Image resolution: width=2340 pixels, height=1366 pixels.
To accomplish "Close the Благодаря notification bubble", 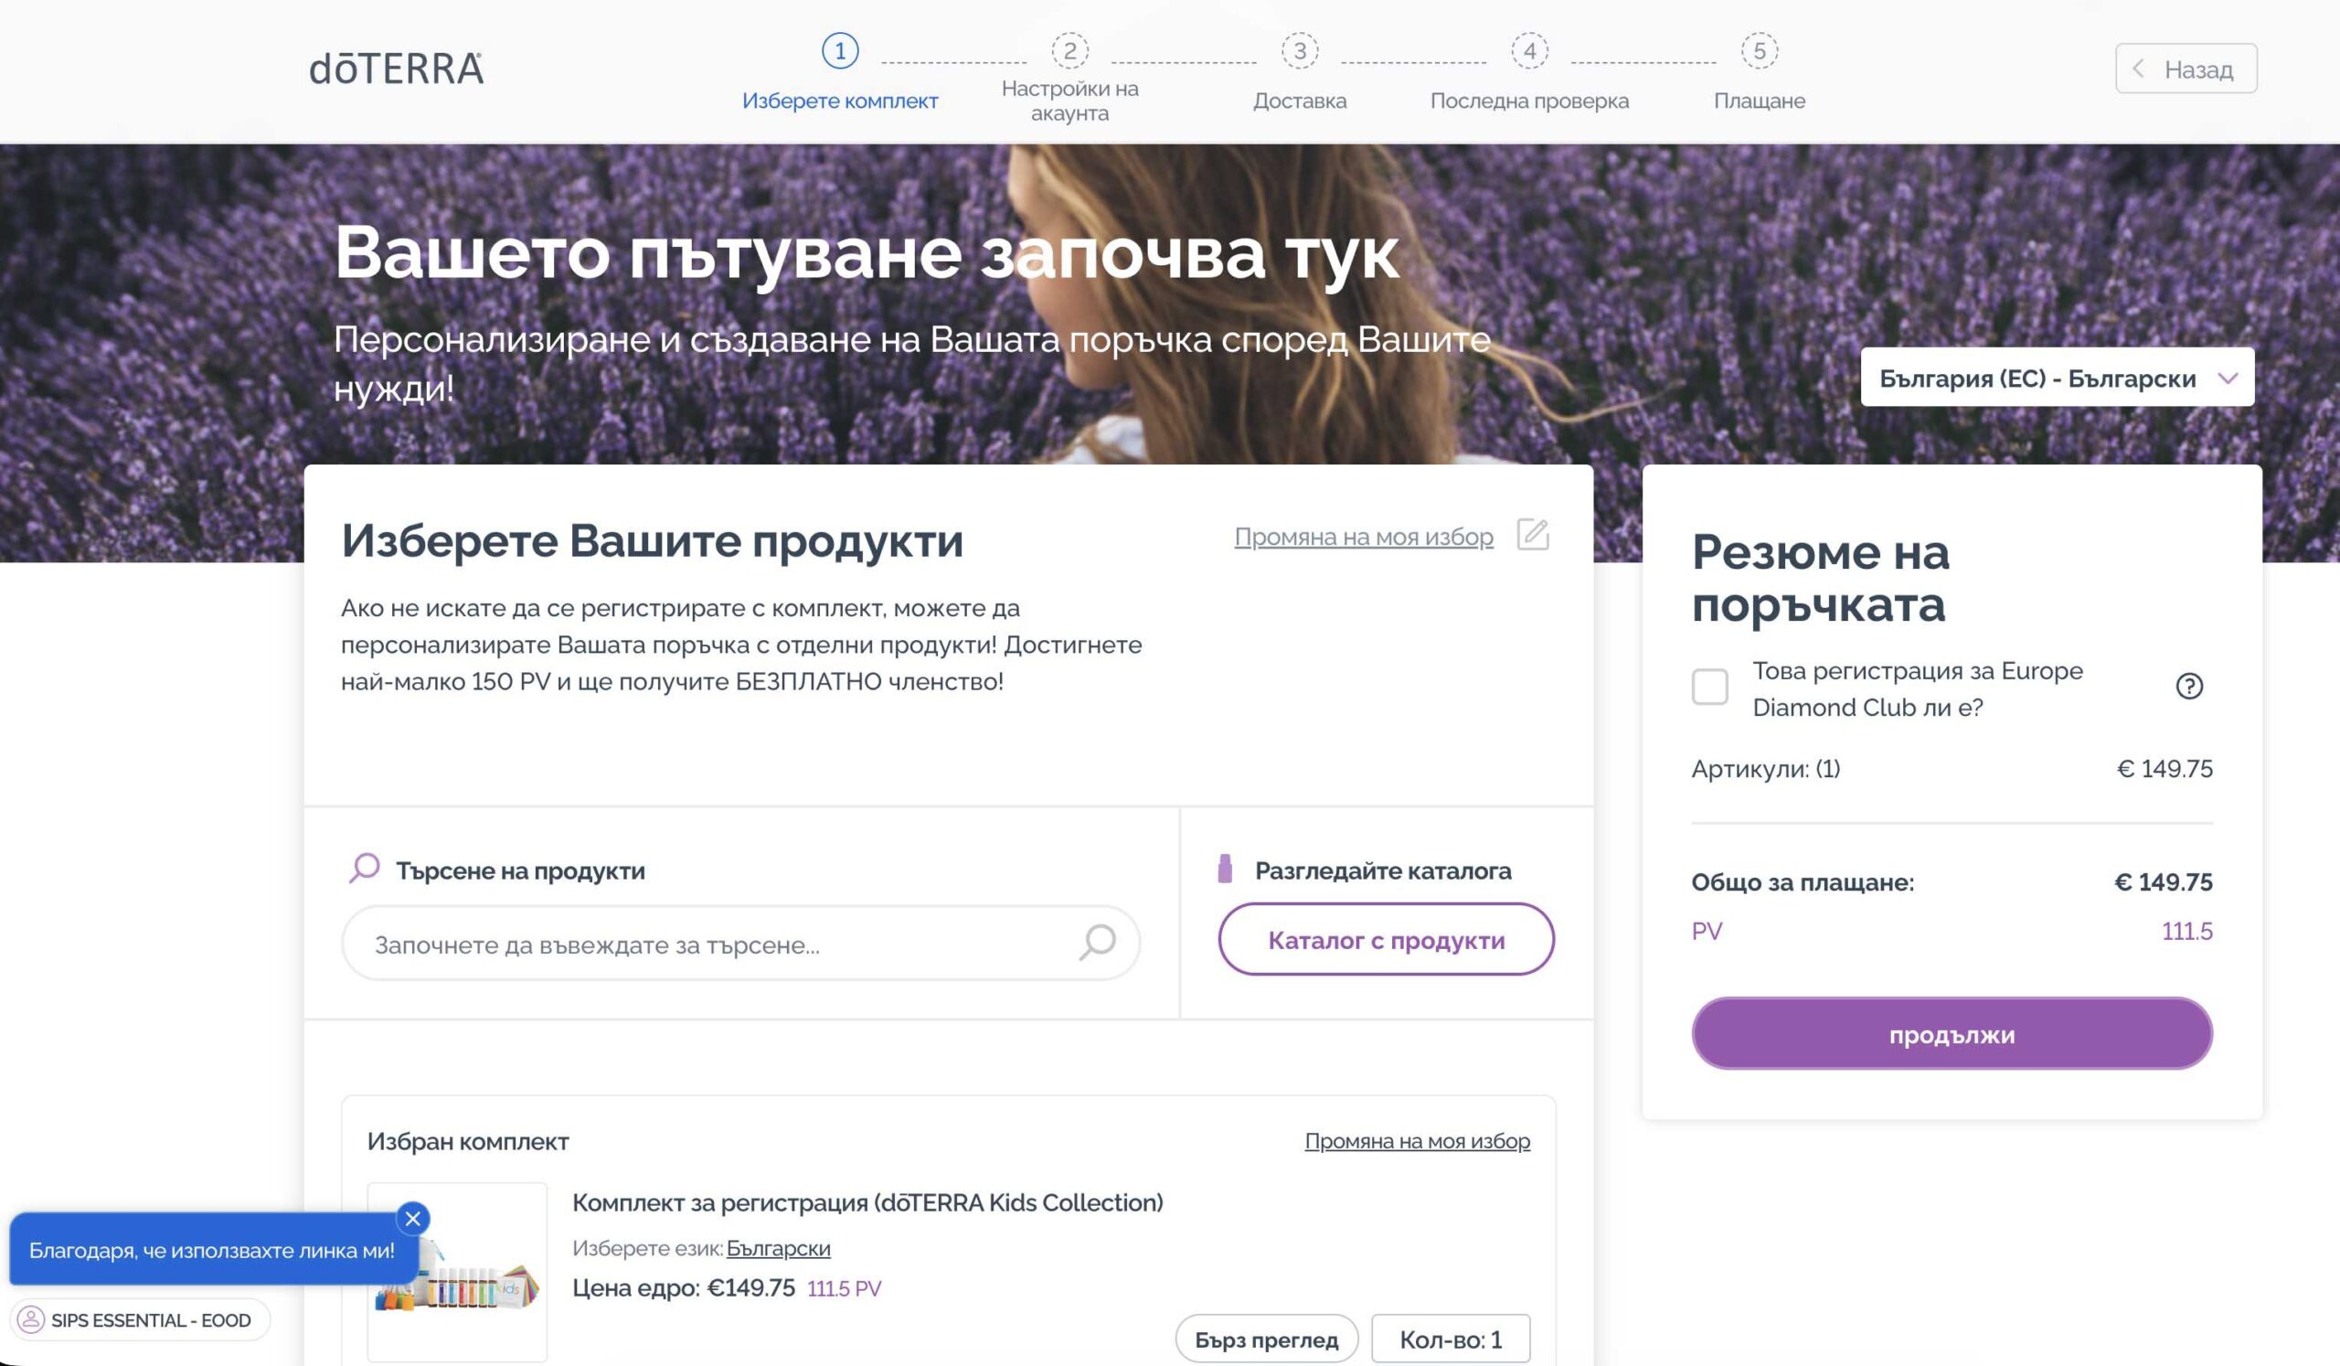I will coord(412,1219).
